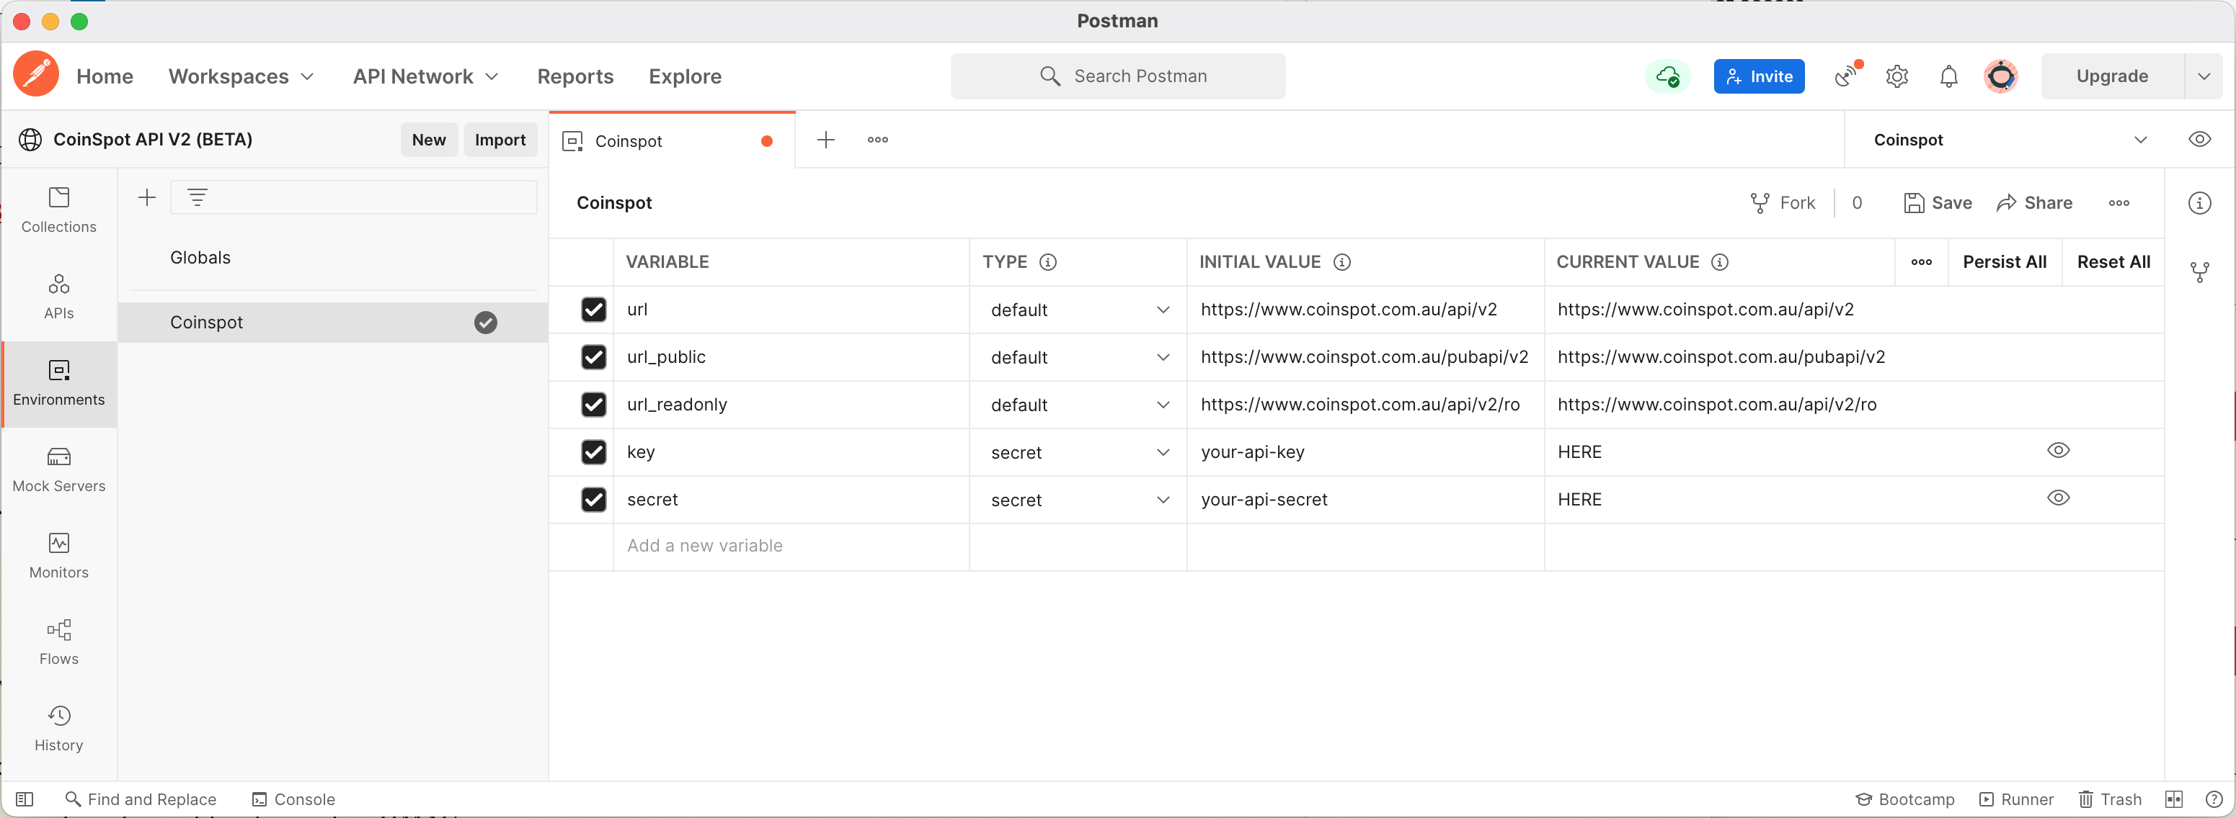The width and height of the screenshot is (2236, 818).
Task: Click Persist All
Action: 2004,262
